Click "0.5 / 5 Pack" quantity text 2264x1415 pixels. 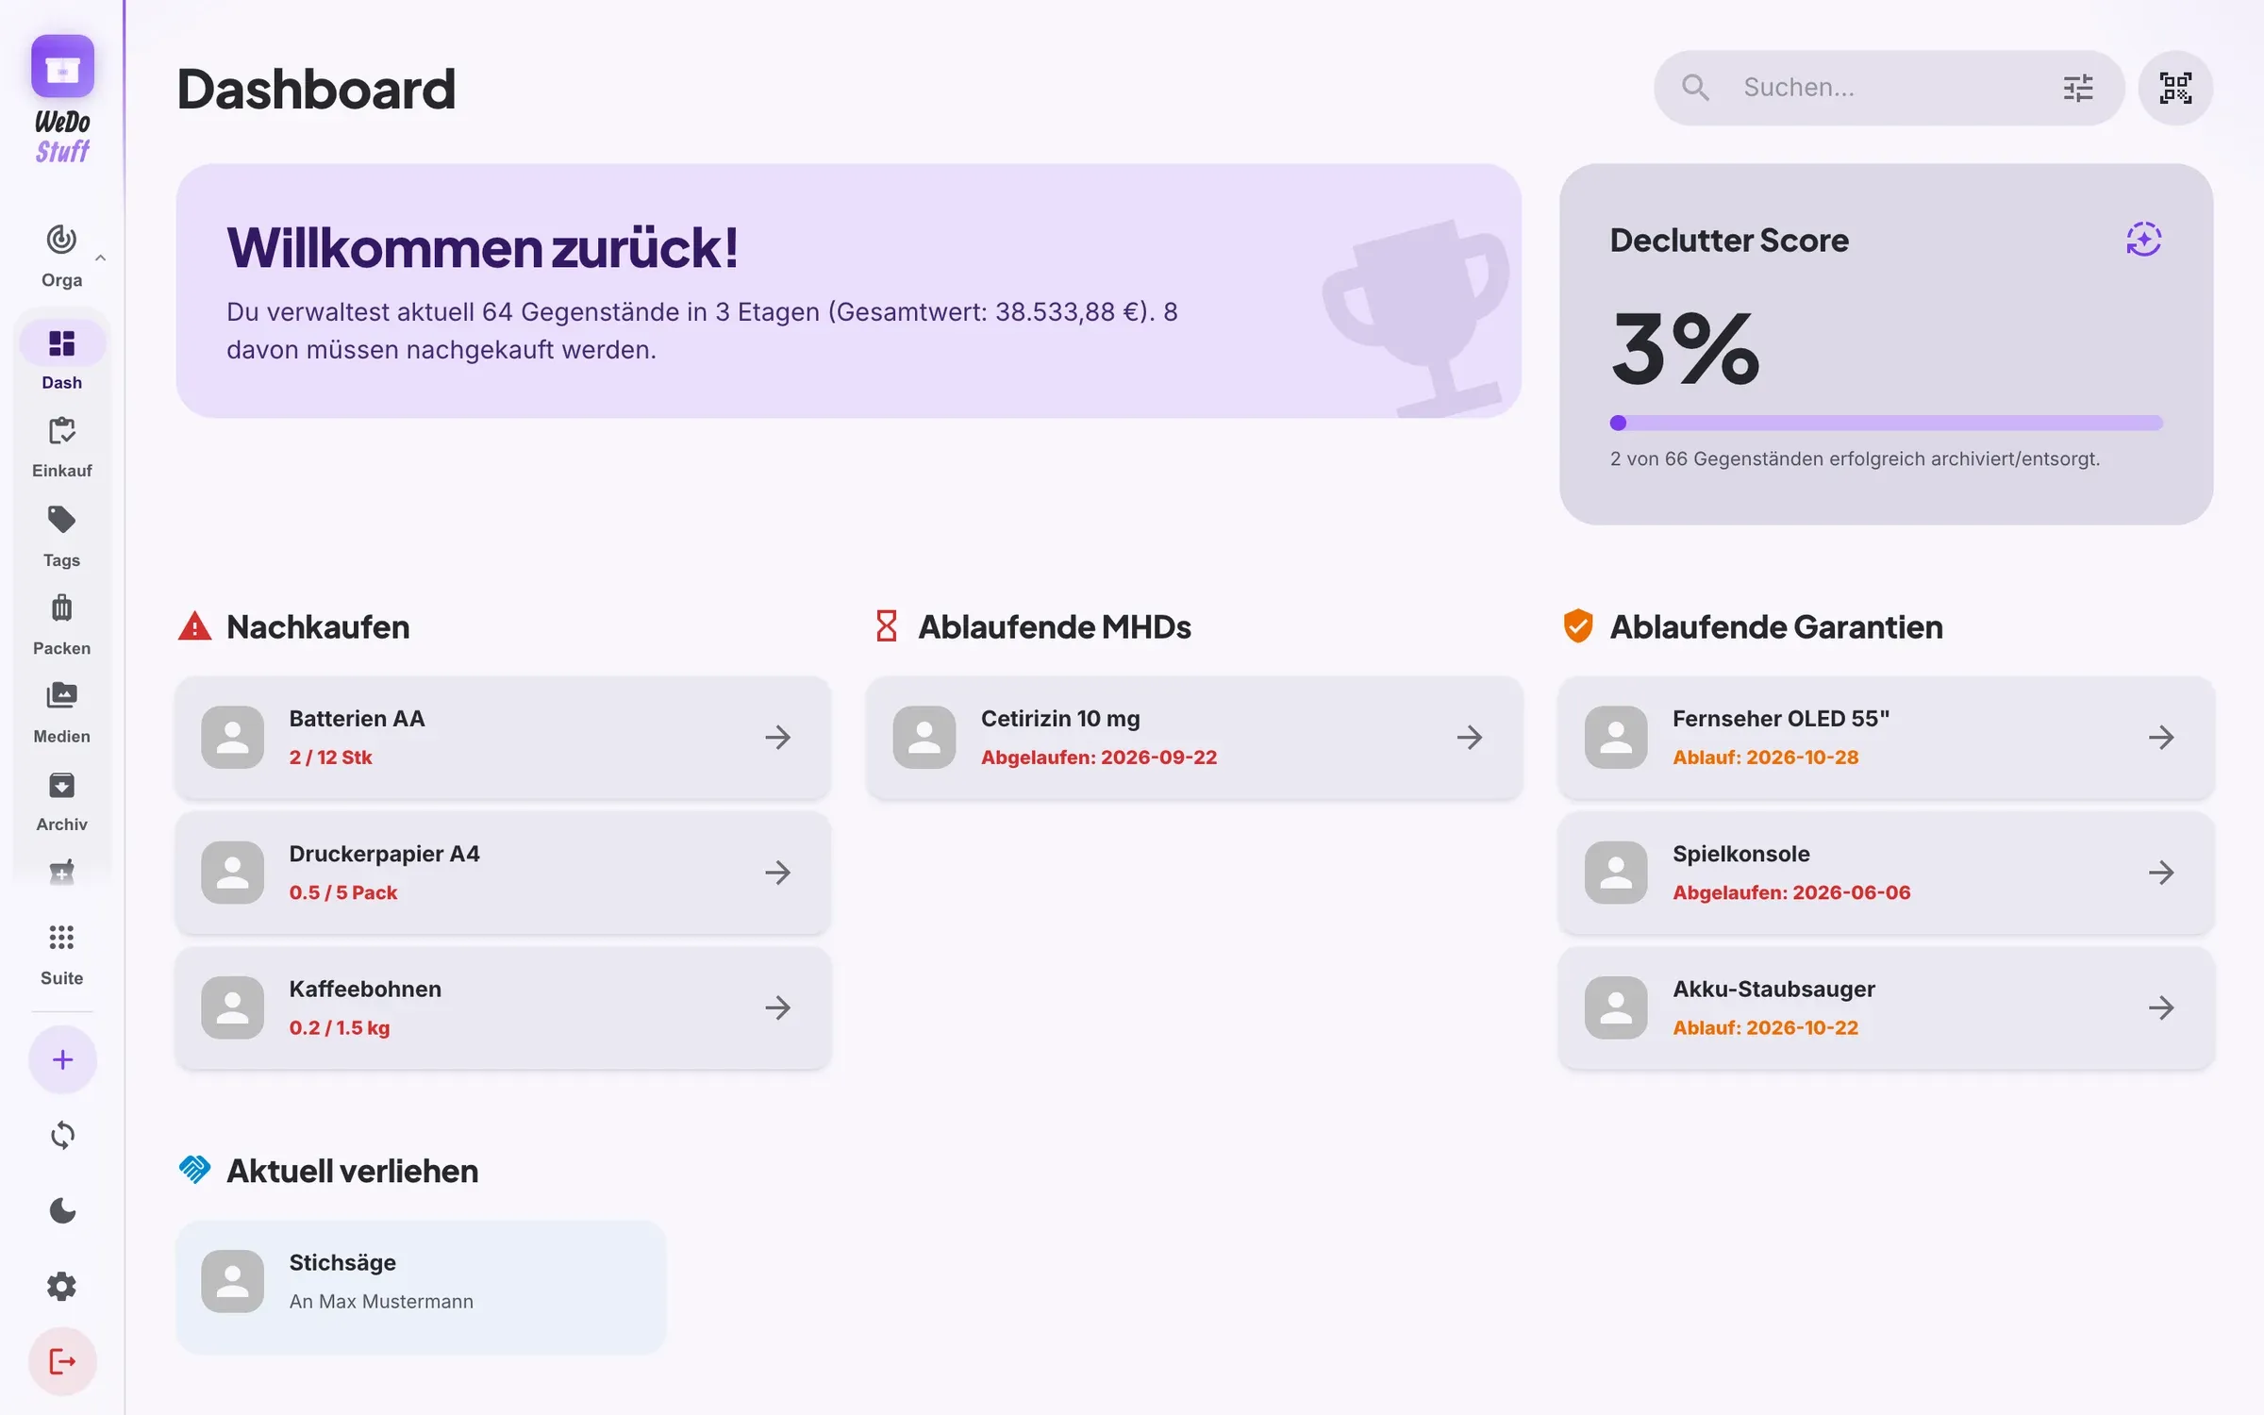click(x=343, y=891)
